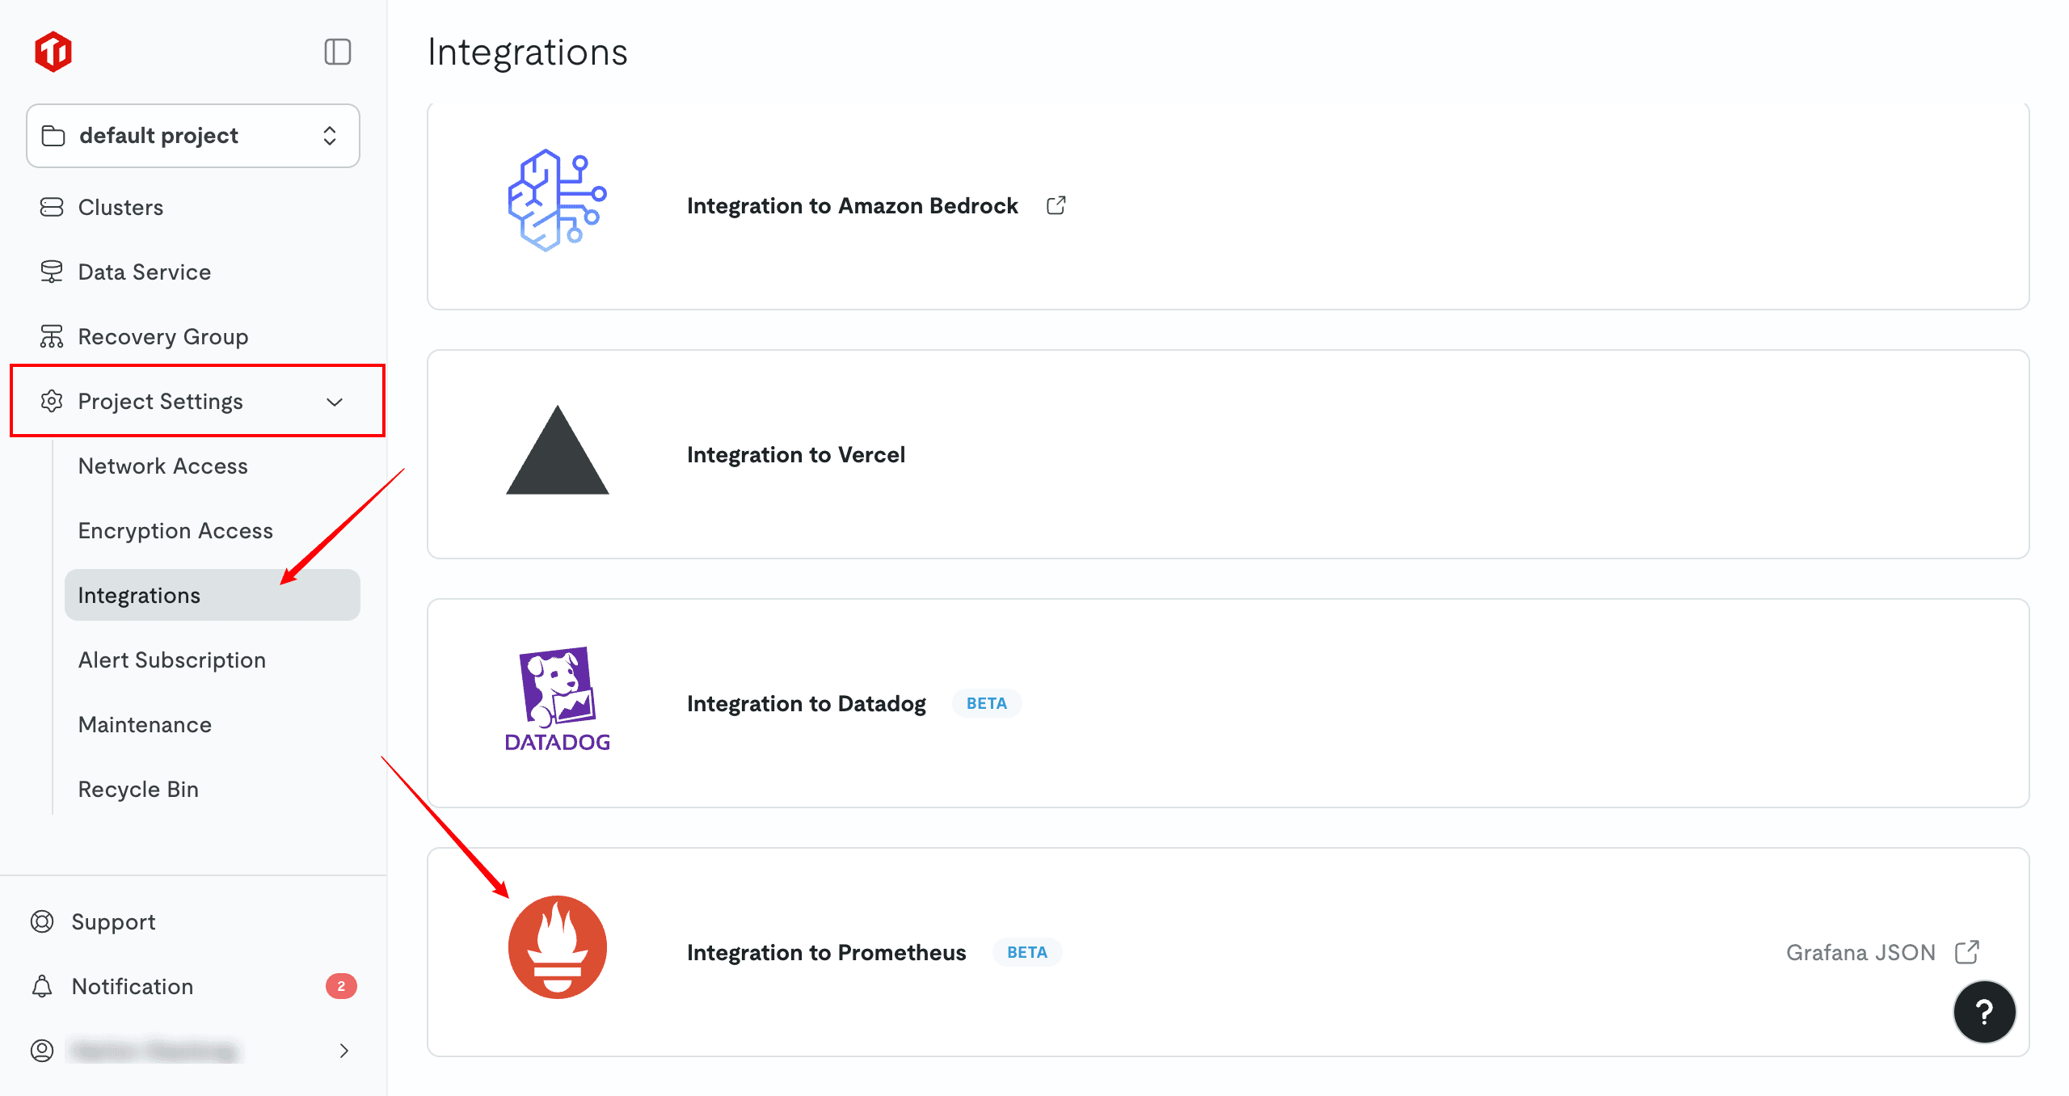Collapse the Project Settings chevron
This screenshot has width=2069, height=1096.
335,402
